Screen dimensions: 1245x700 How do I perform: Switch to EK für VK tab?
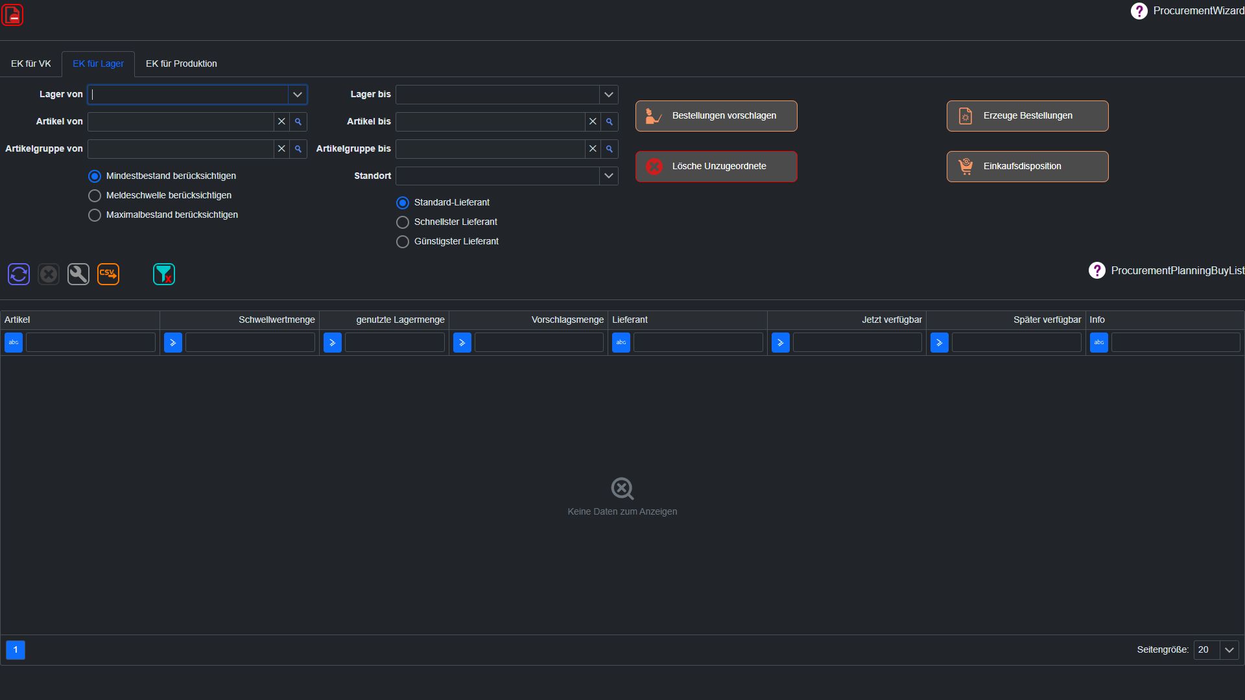[x=31, y=64]
